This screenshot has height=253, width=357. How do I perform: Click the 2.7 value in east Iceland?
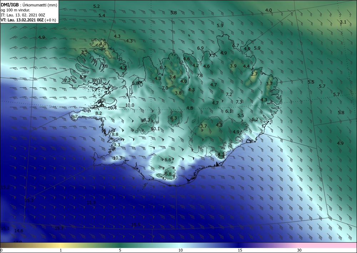coord(254,74)
